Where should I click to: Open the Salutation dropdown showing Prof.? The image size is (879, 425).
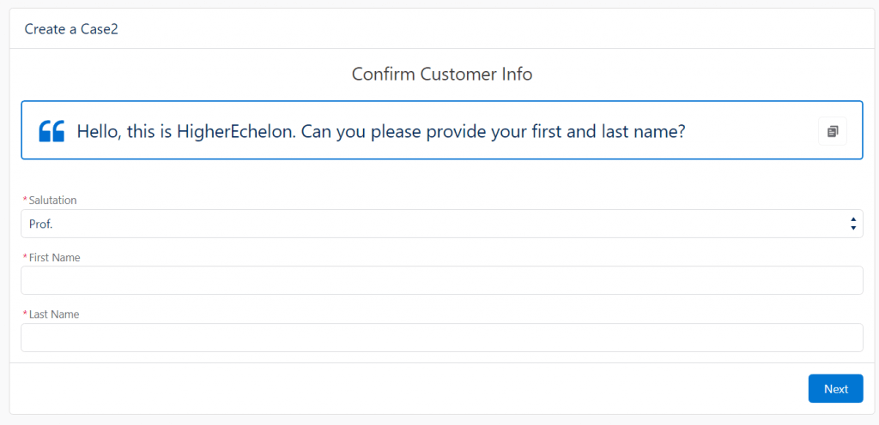[x=442, y=224]
